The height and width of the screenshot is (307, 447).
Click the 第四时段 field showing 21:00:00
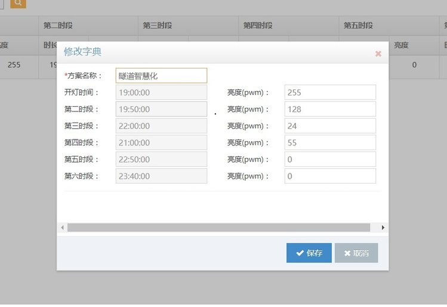click(161, 142)
